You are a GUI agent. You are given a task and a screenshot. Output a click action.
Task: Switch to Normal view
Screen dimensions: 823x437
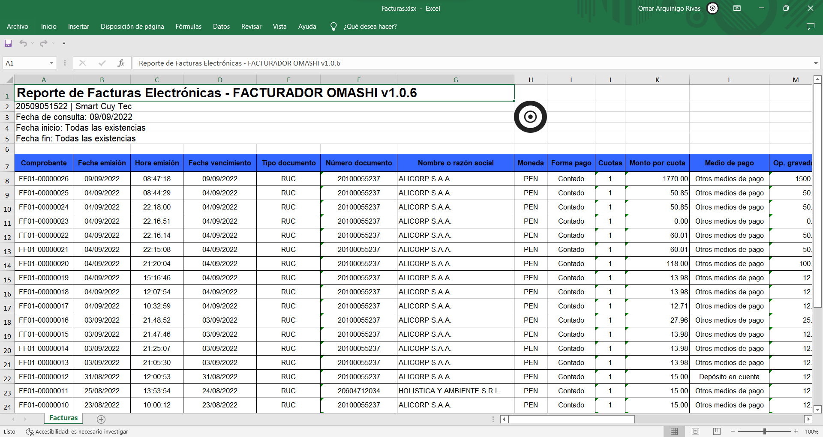click(x=674, y=431)
